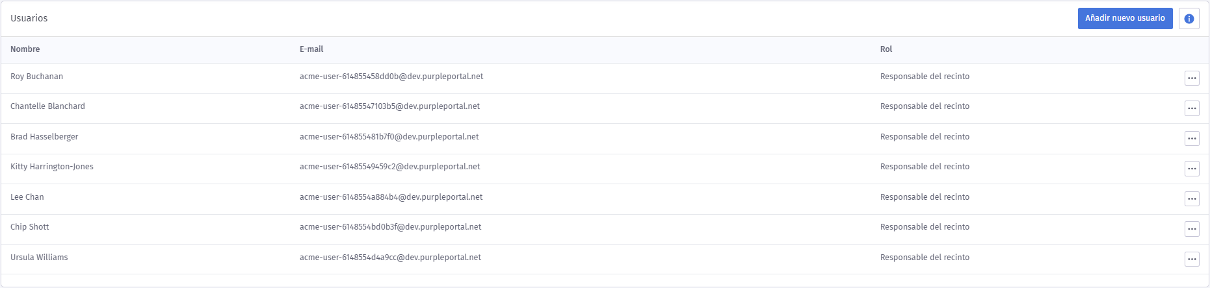Image resolution: width=1210 pixels, height=288 pixels.
Task: Select Roy Buchanan's name
Action: tap(37, 77)
